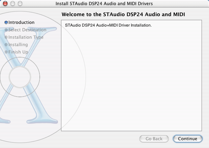
Task: Click the Go Back button
Action: (154, 139)
